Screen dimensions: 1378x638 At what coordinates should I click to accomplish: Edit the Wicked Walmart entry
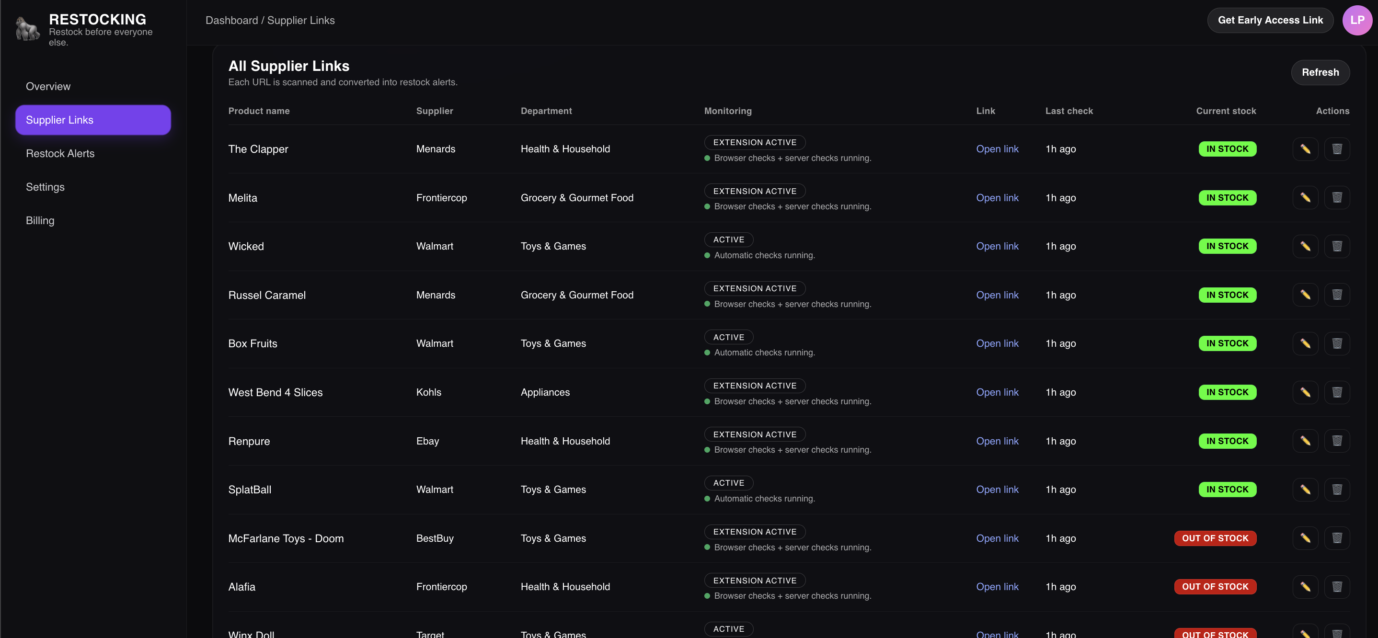[x=1305, y=246]
